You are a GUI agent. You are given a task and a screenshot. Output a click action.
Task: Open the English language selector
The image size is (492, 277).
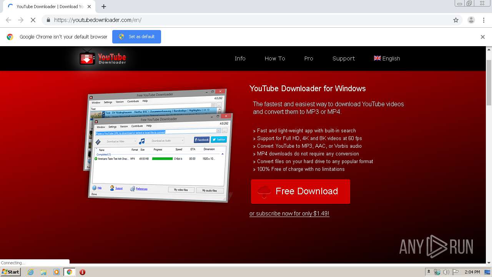[x=387, y=58]
